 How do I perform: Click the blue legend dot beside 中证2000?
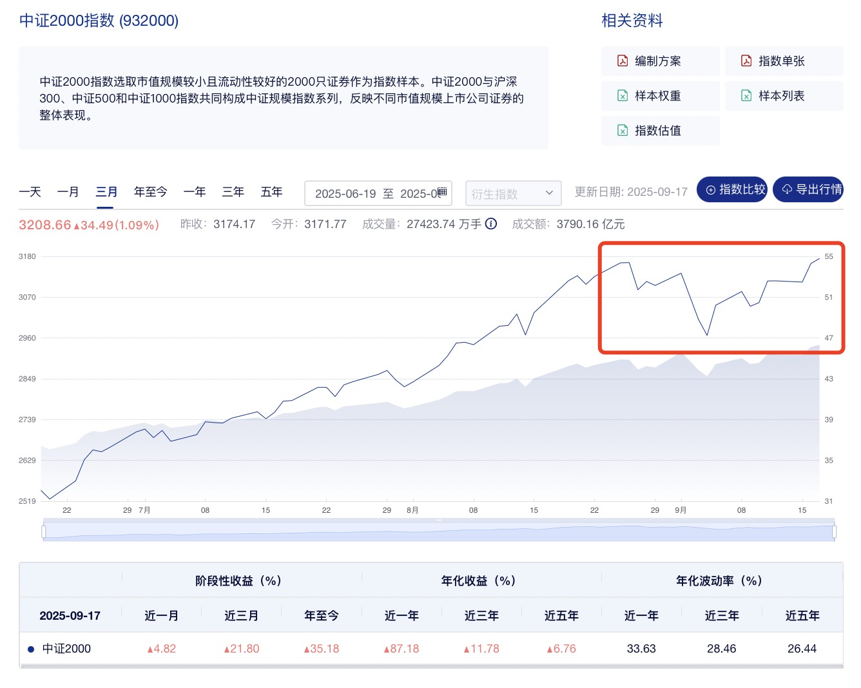[x=31, y=649]
